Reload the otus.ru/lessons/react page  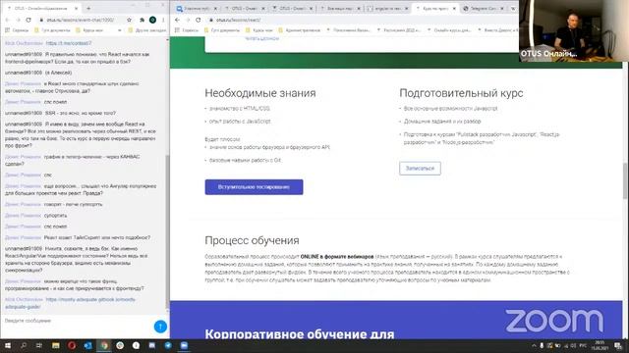click(199, 20)
